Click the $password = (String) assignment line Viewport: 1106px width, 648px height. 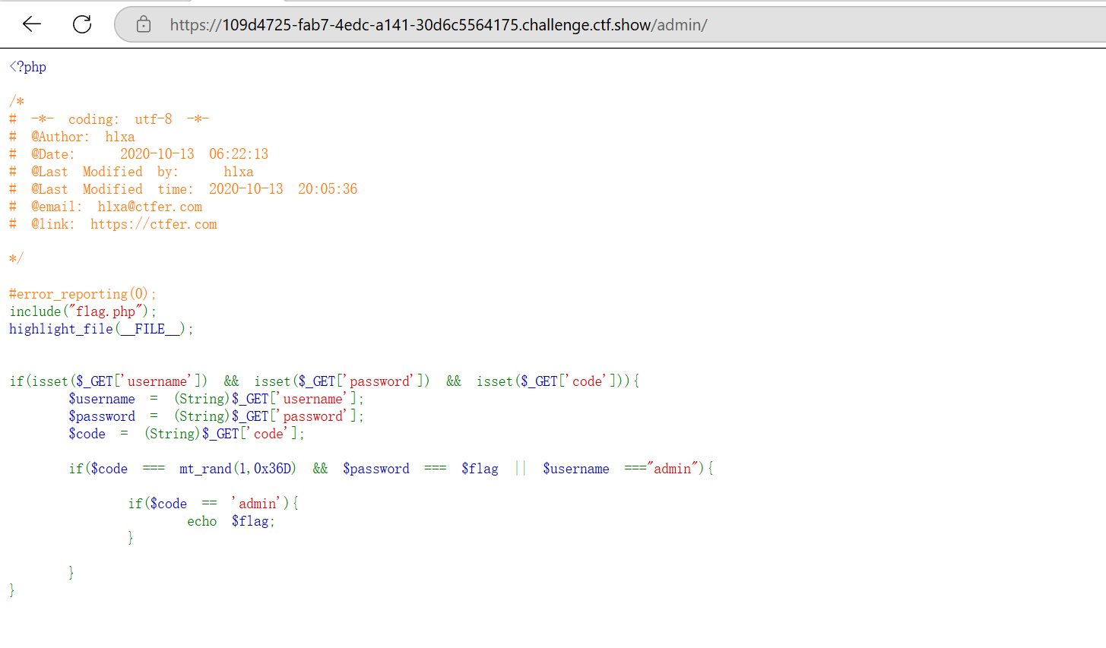216,416
